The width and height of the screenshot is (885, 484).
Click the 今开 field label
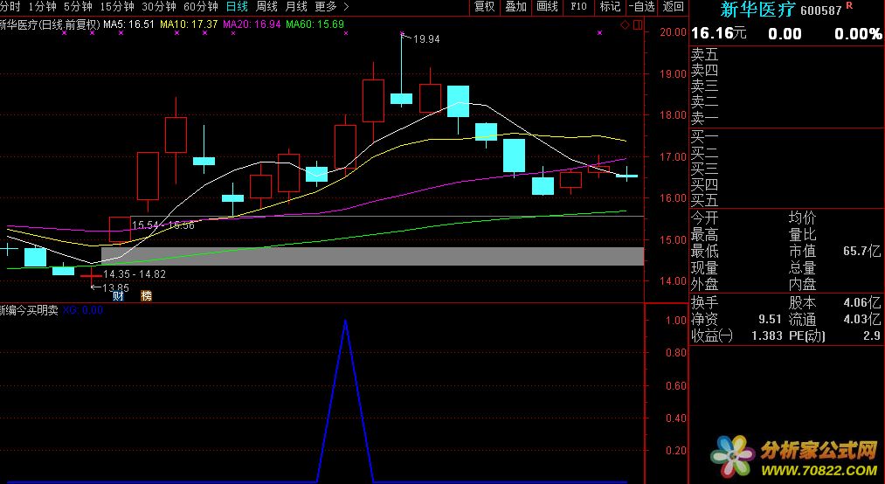click(x=704, y=218)
